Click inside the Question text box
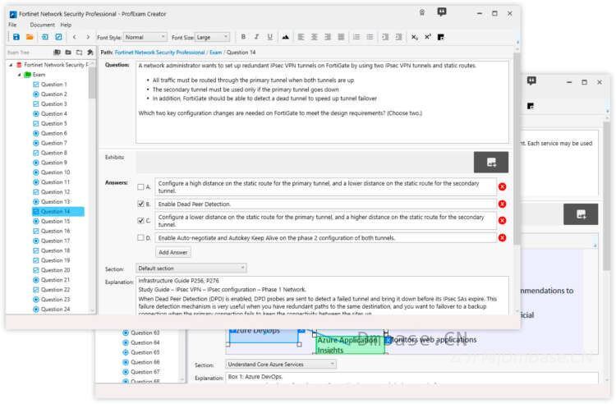 322,102
